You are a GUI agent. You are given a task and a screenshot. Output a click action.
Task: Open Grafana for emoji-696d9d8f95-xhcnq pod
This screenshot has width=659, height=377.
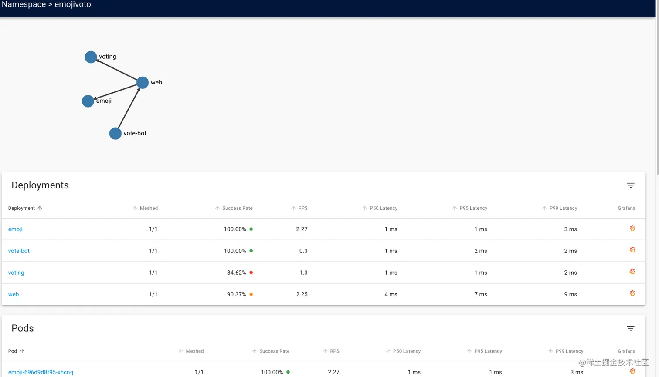[x=632, y=371]
